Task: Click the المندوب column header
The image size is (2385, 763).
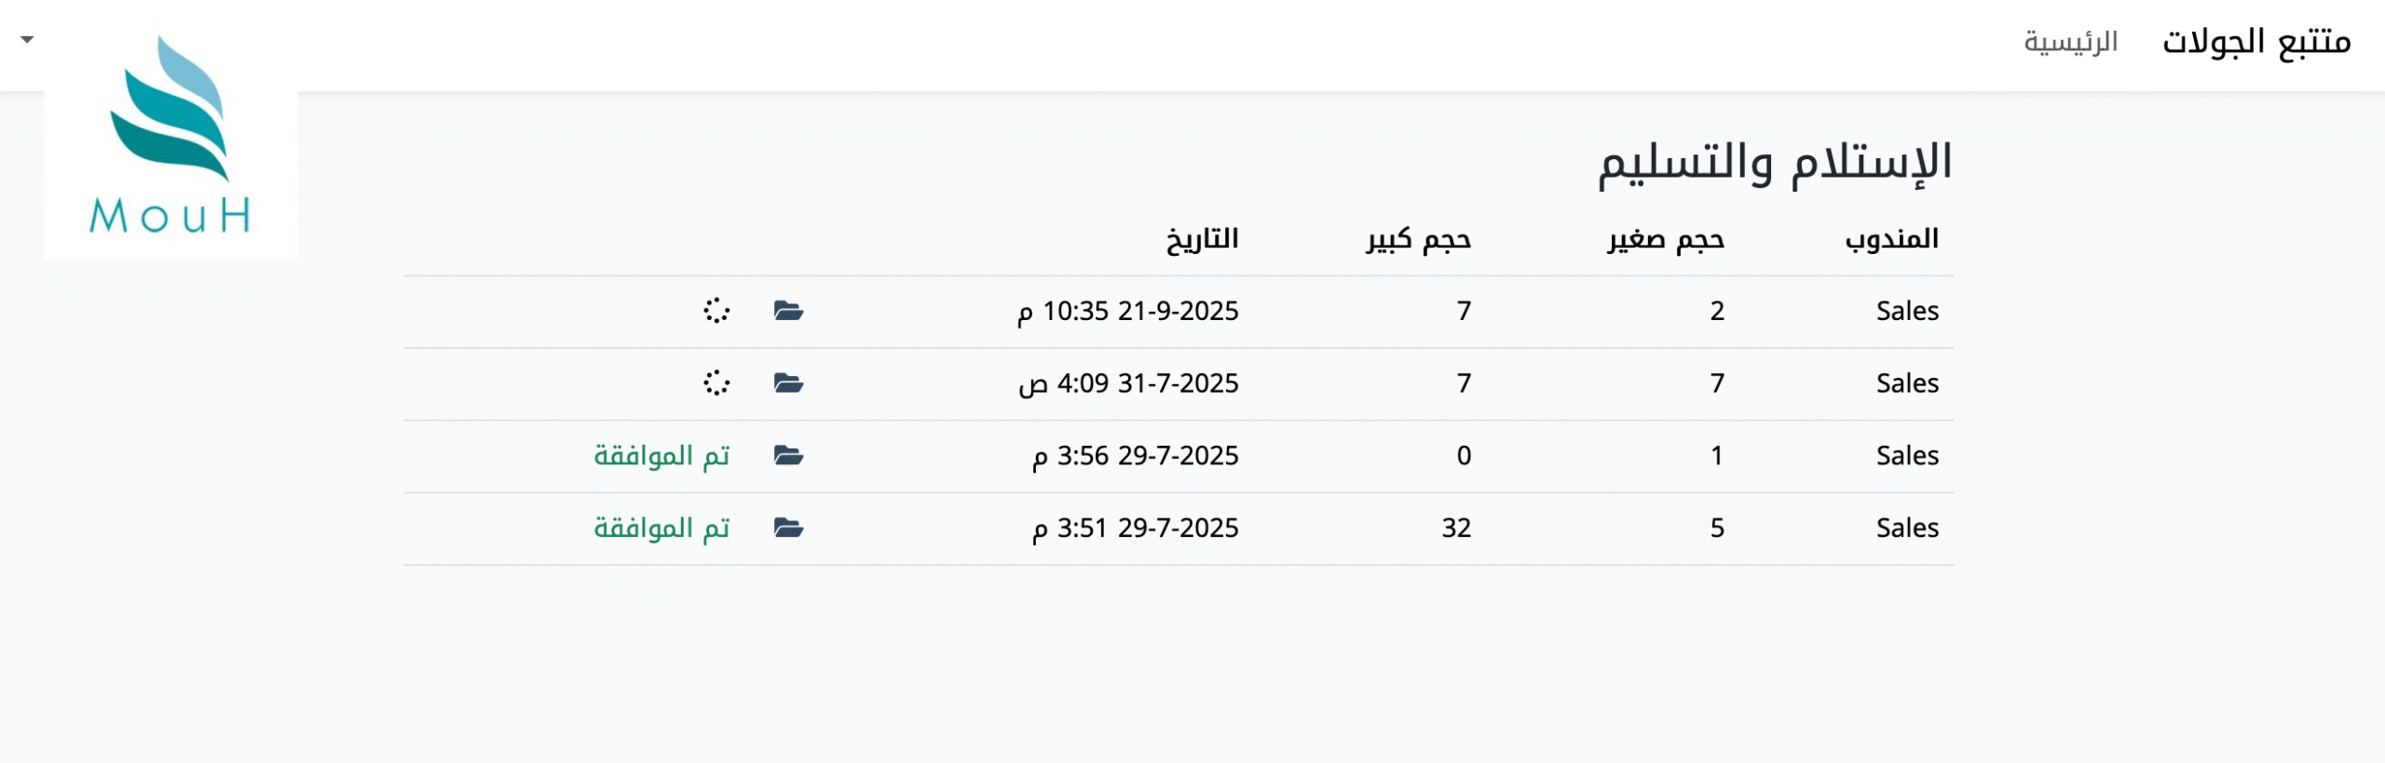Action: 1891,239
